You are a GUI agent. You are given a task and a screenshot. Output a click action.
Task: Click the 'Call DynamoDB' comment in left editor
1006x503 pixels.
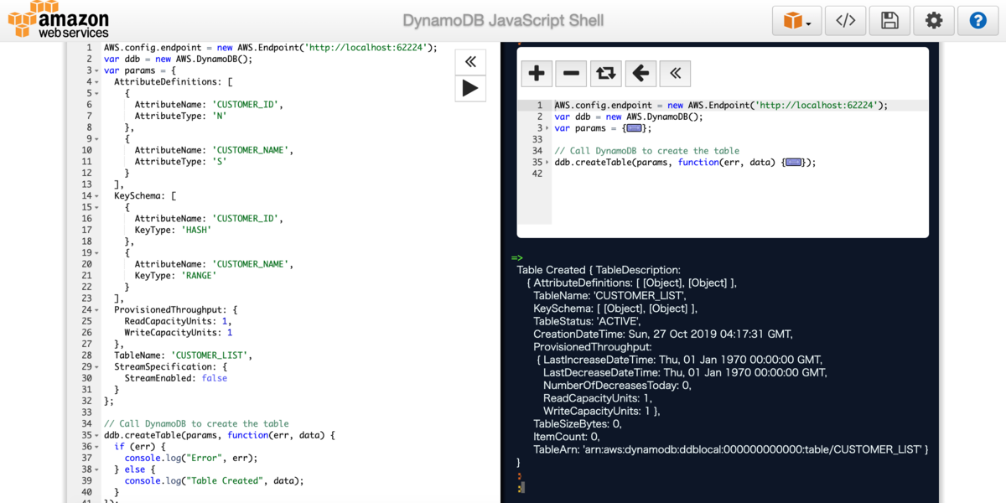pyautogui.click(x=196, y=423)
